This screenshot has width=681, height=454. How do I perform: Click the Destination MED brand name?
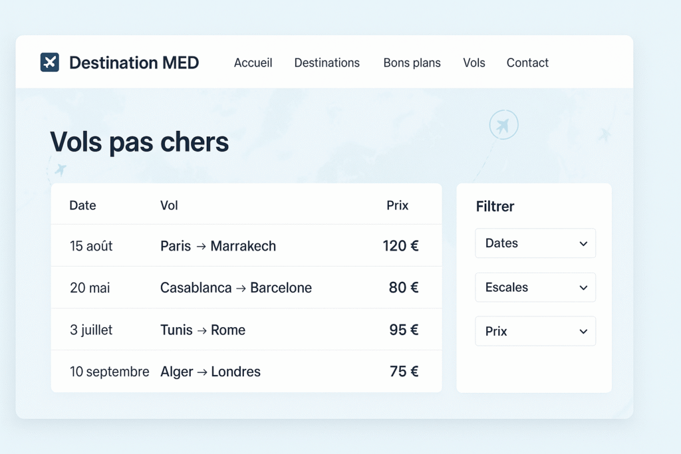[x=134, y=62]
